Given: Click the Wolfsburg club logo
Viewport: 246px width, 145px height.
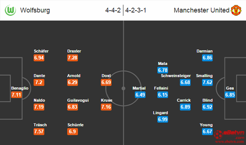Looking at the screenshot, I should point(10,10).
